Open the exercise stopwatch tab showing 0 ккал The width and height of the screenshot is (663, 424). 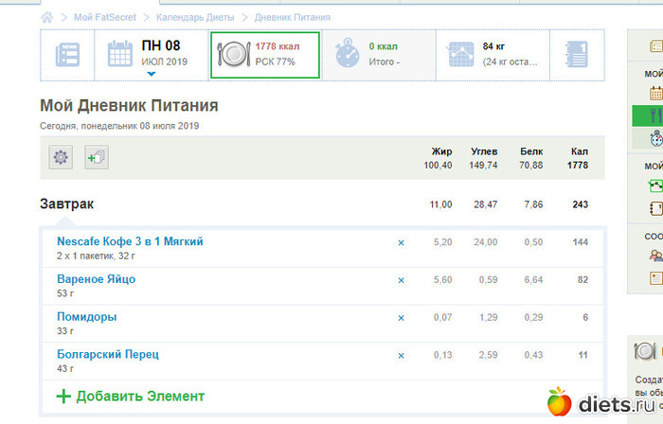click(x=380, y=53)
